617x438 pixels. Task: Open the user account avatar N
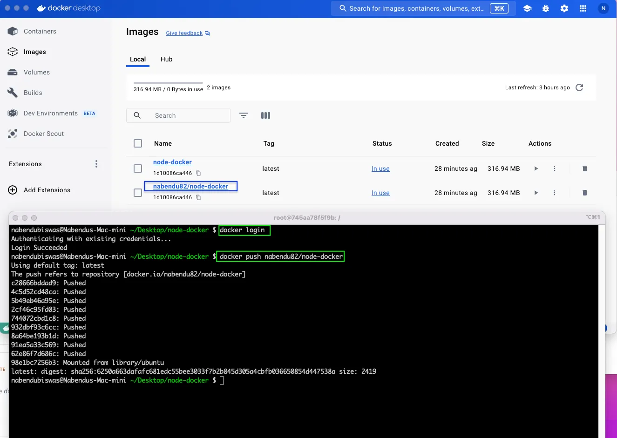tap(603, 8)
